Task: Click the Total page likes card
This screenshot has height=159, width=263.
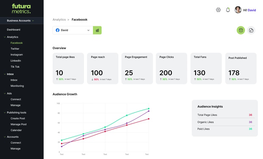Action: tap(68, 68)
